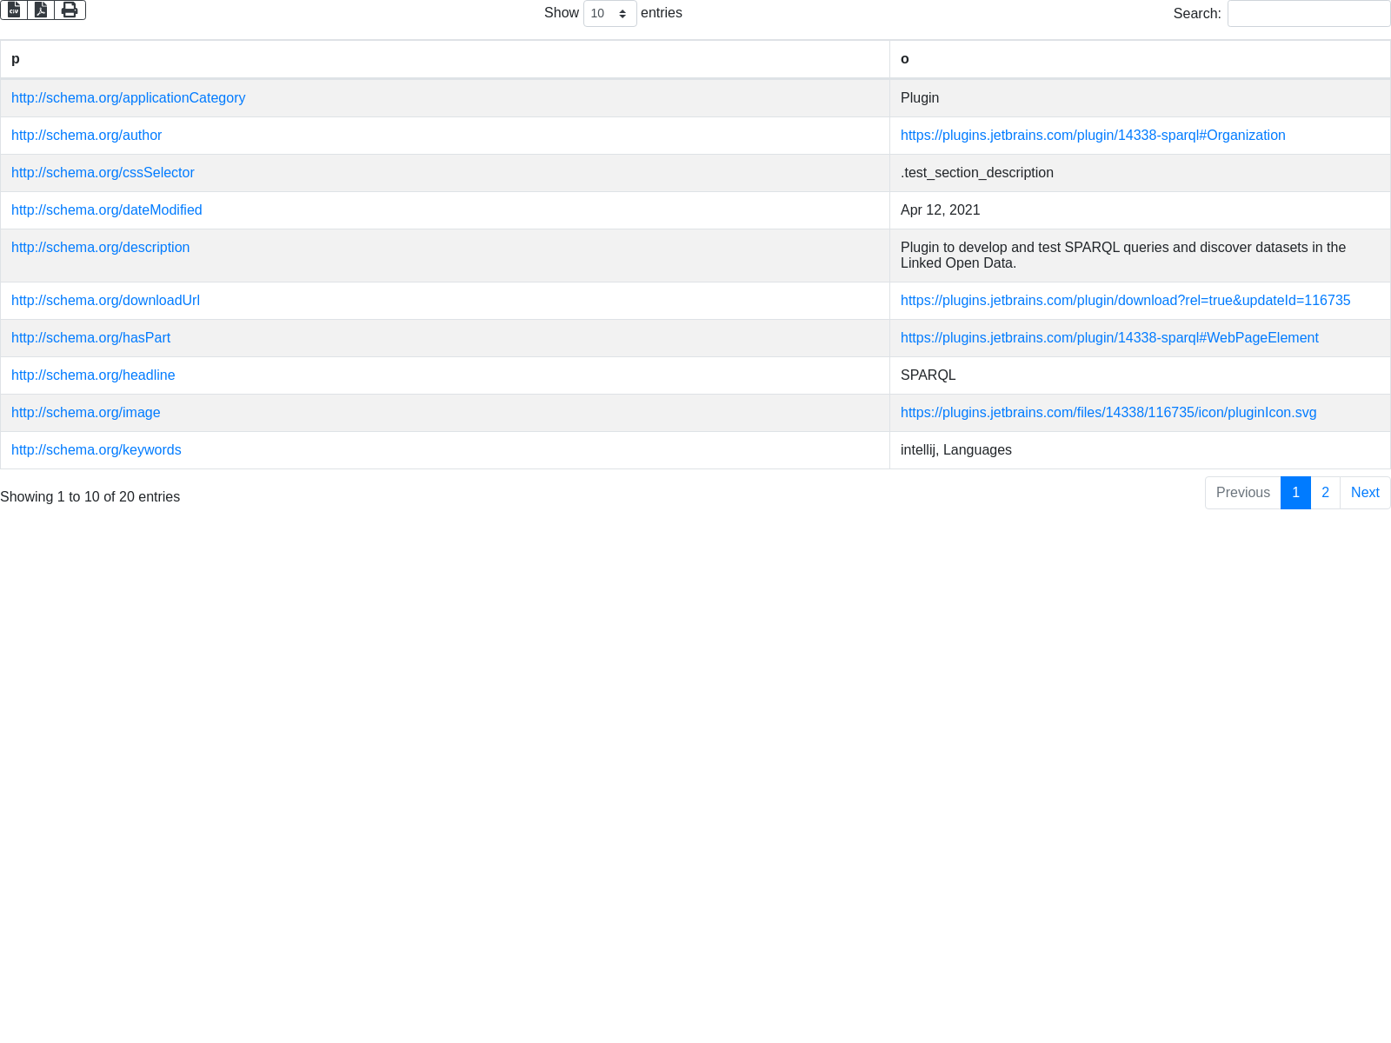Viewport: 1391px width, 1043px height.
Task: Click the Next pagination button
Action: coord(1365,493)
